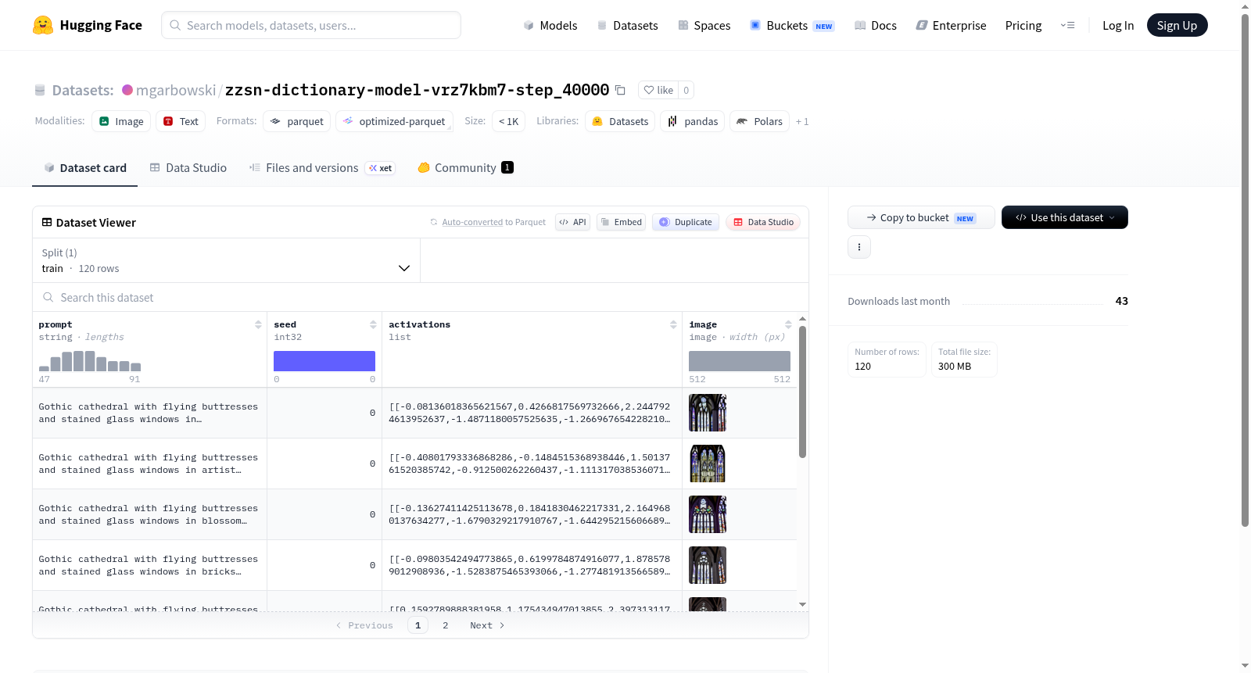Click the activations cell starting '[[-0.08136018365621567'
The height and width of the screenshot is (673, 1251).
[x=532, y=413]
